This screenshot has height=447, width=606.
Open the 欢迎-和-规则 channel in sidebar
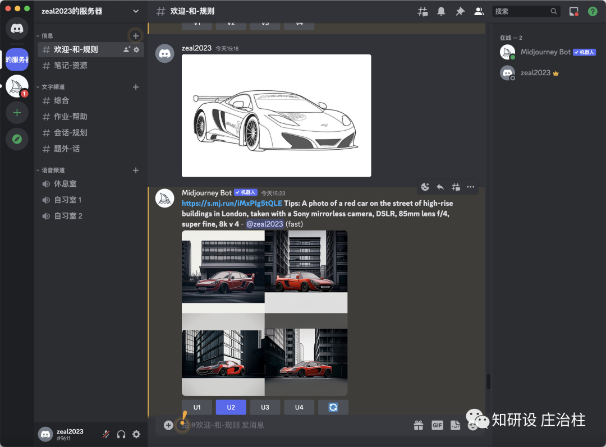coord(91,49)
